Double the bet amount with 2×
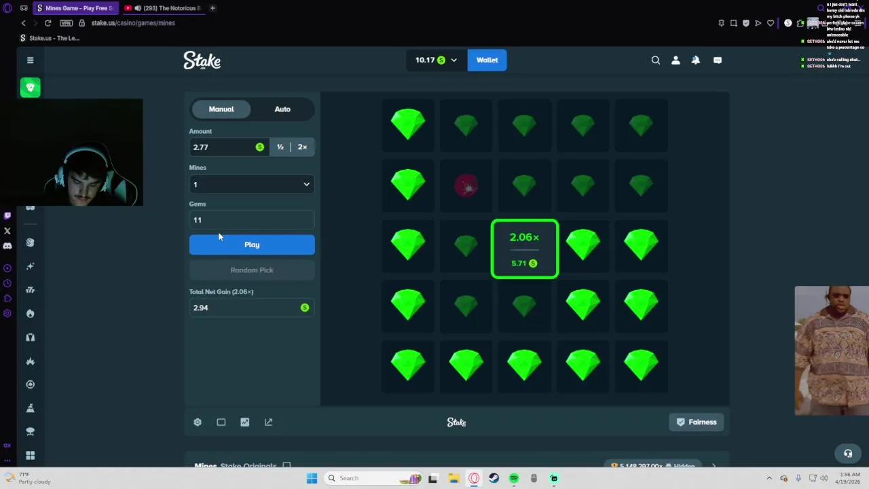Screen dimensions: 869x489 (x=302, y=147)
